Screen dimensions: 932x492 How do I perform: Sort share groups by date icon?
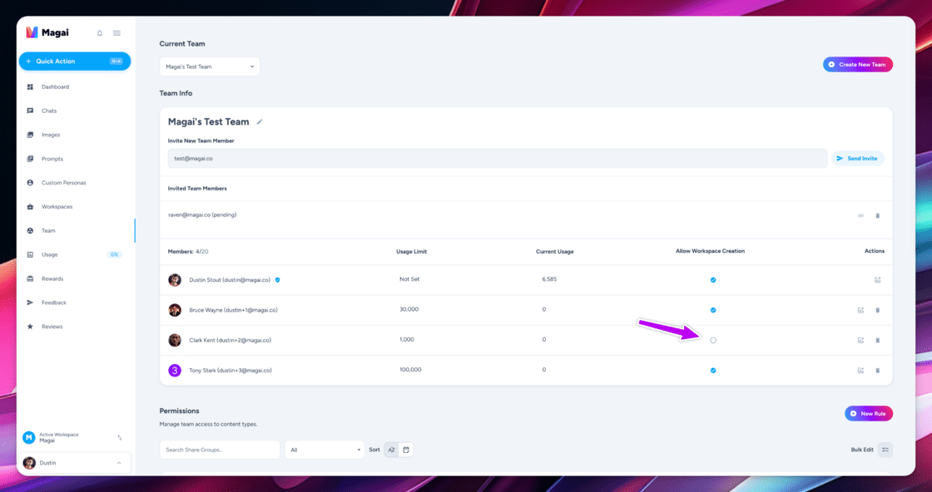point(406,450)
